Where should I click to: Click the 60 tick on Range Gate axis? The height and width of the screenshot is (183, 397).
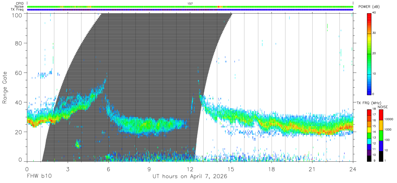click(19, 73)
